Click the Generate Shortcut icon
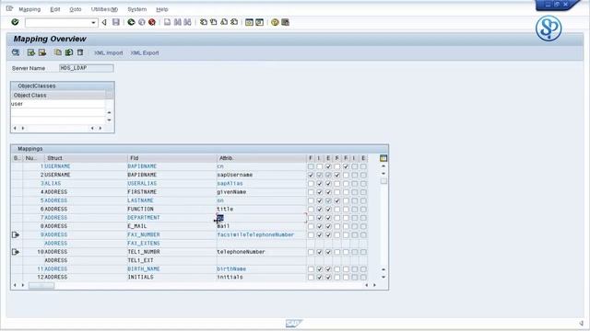590x331 pixels. click(x=259, y=22)
